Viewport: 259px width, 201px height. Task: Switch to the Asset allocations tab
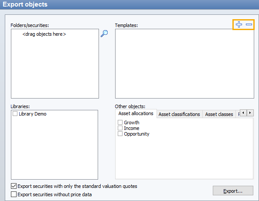coord(136,113)
